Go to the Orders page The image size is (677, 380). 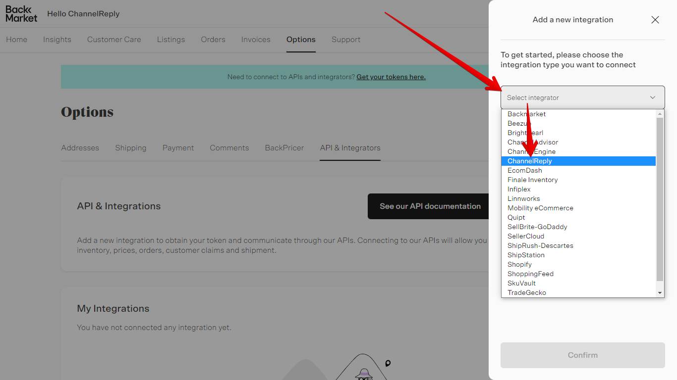213,40
